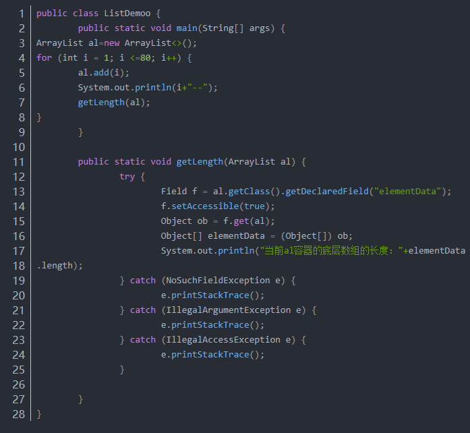This screenshot has width=470, height=433.
Task: Click the closing brace on line 28
Action: point(39,414)
